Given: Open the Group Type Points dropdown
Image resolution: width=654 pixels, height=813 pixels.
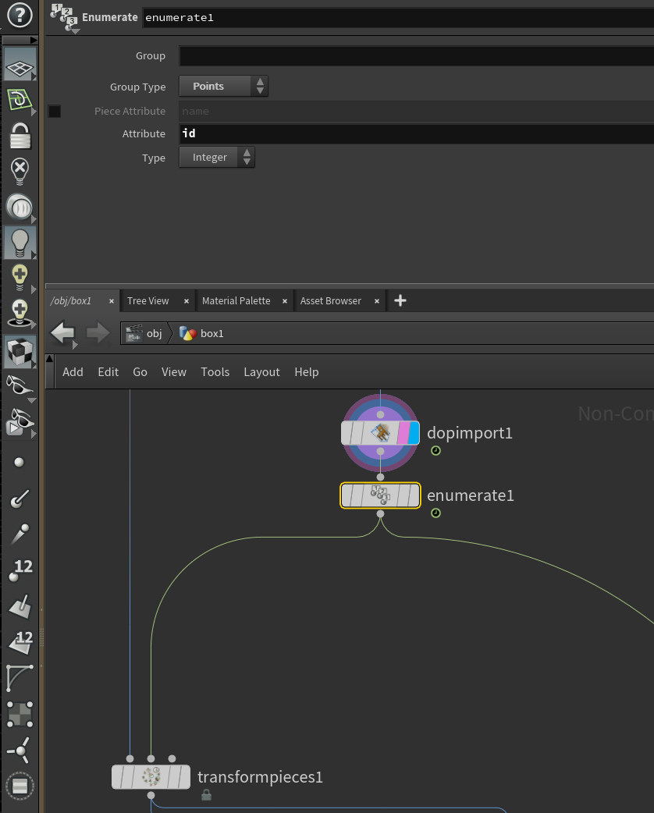Looking at the screenshot, I should tap(223, 86).
